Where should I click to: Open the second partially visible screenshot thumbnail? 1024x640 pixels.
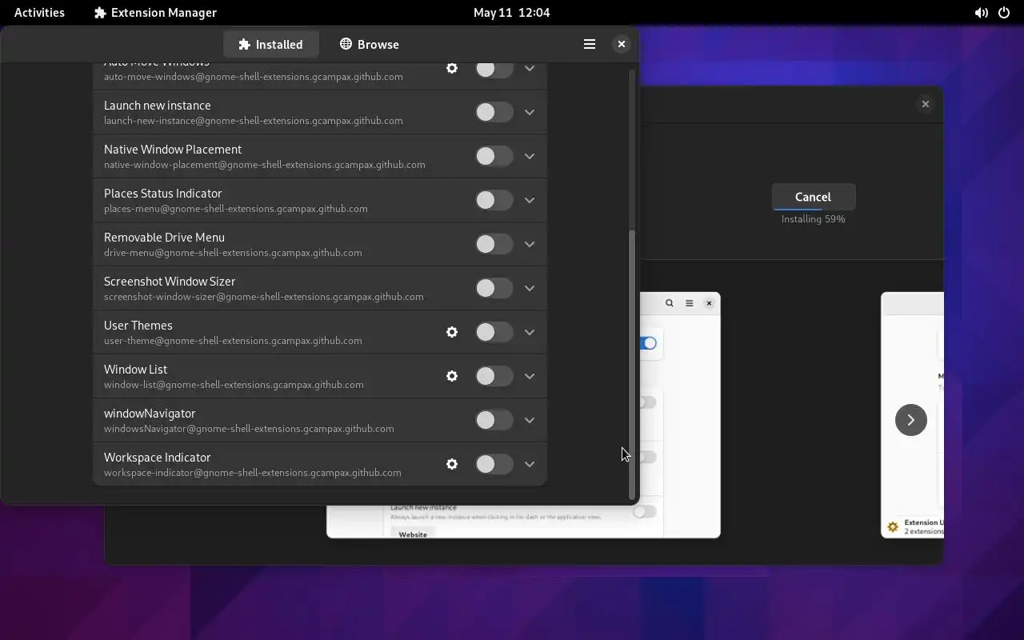pos(912,414)
